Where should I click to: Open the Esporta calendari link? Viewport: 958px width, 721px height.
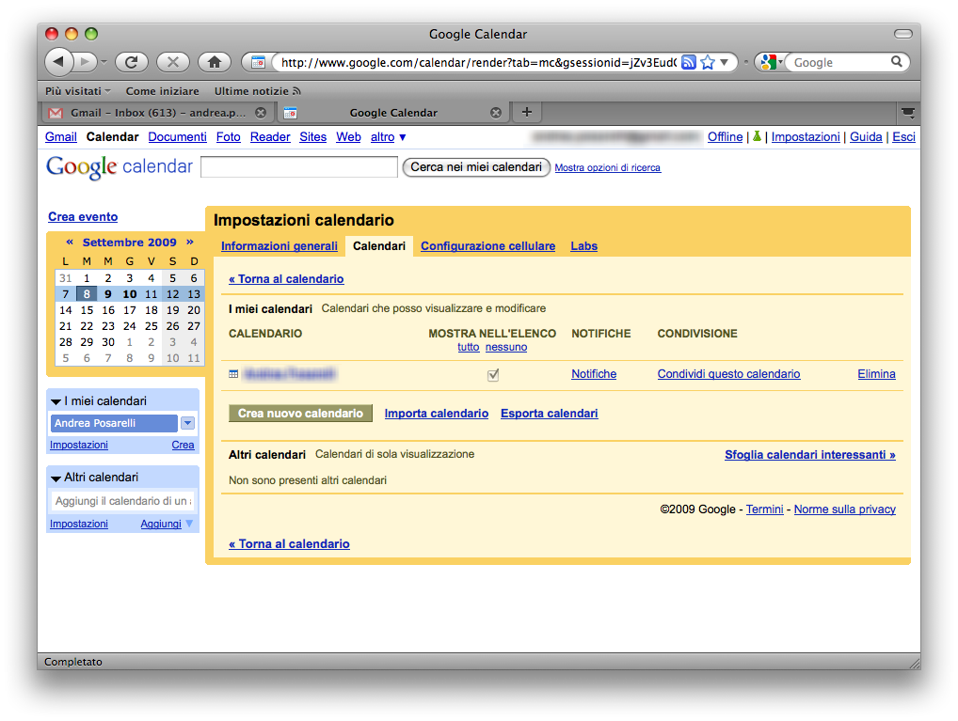point(550,414)
